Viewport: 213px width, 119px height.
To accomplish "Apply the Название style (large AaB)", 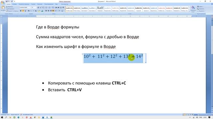I will tap(100, 9).
